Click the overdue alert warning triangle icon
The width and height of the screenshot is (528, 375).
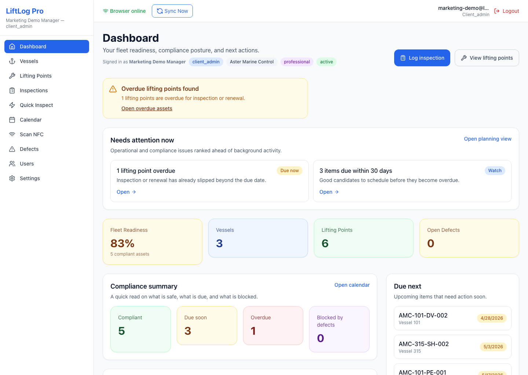click(x=113, y=89)
